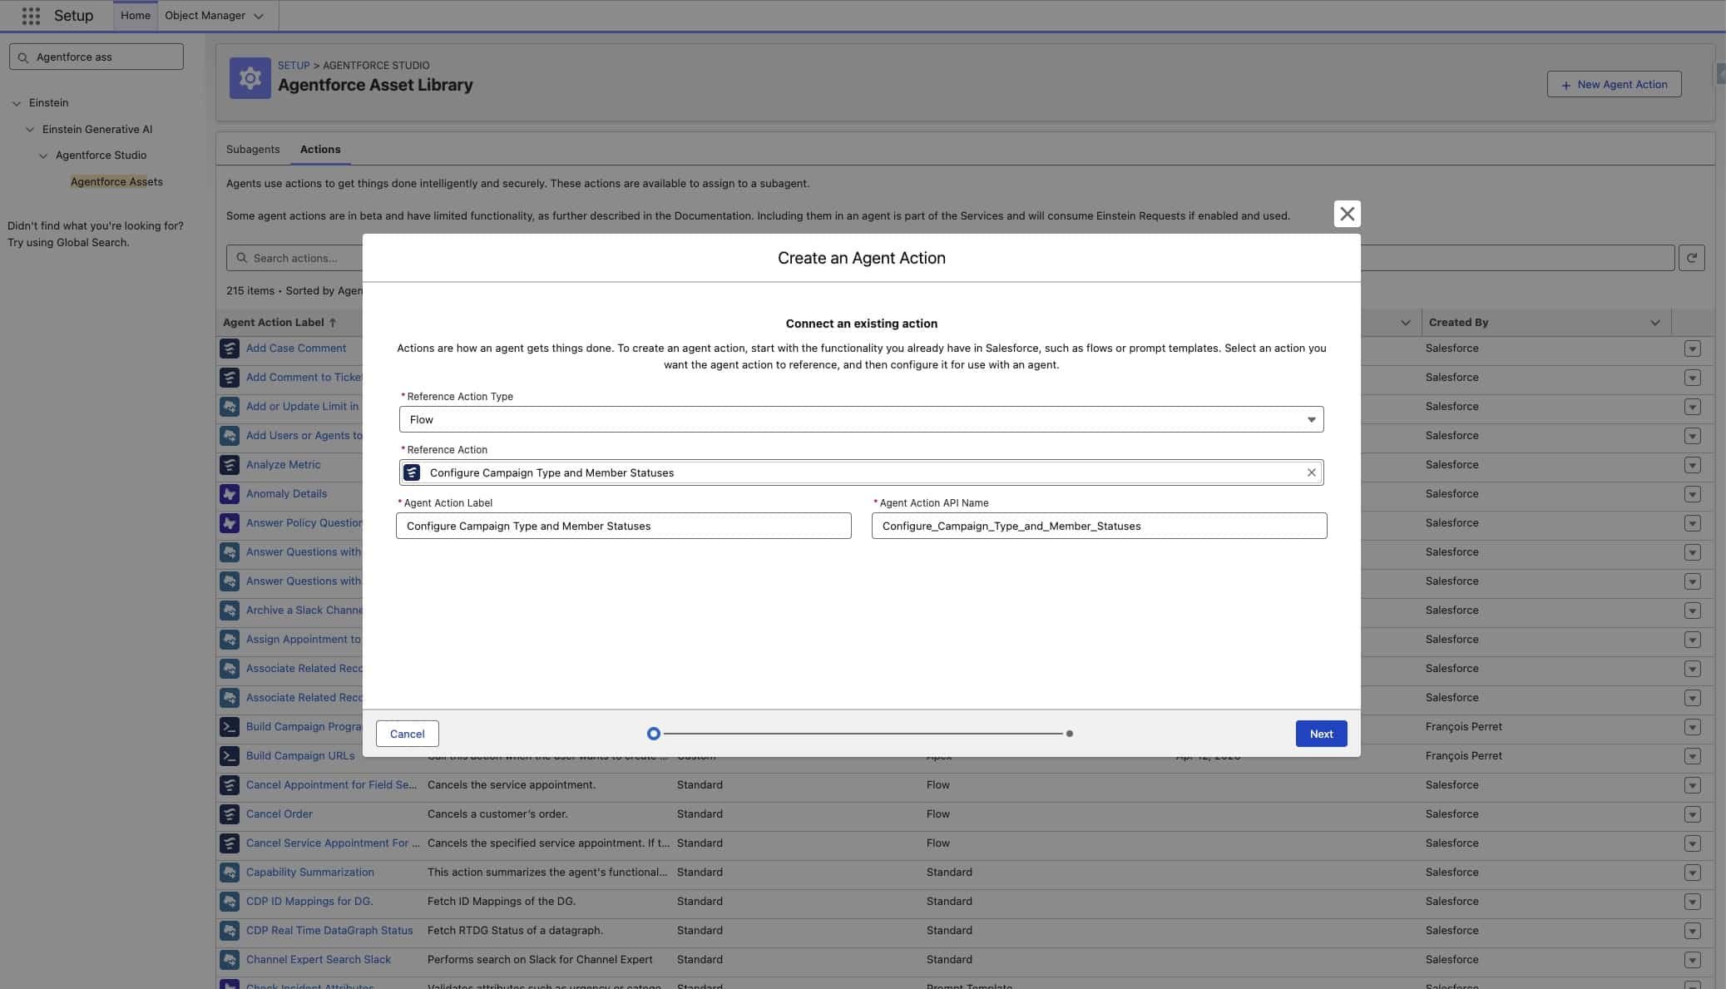1726x989 pixels.
Task: Click the Cancel button
Action: tap(407, 734)
